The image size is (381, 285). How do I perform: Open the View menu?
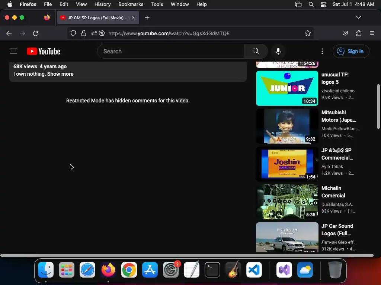pos(81,4)
